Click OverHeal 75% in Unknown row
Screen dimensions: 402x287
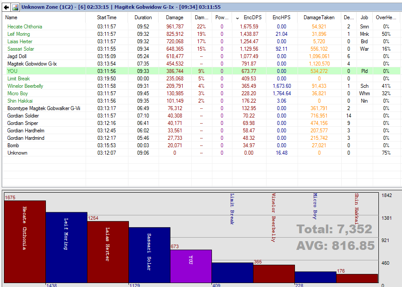coord(386,153)
